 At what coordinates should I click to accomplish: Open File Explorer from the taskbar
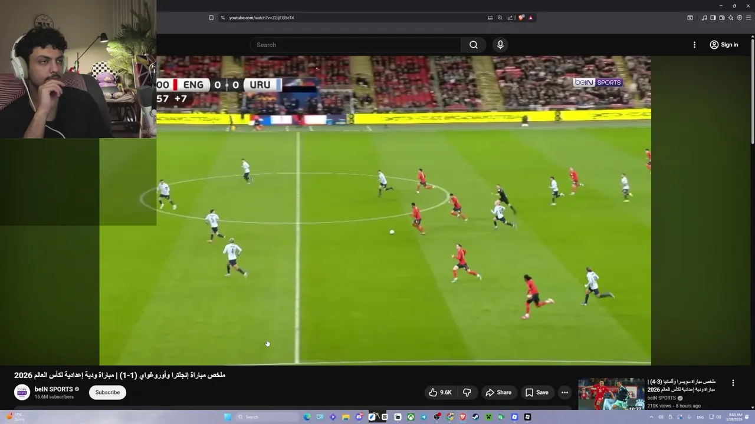(346, 417)
